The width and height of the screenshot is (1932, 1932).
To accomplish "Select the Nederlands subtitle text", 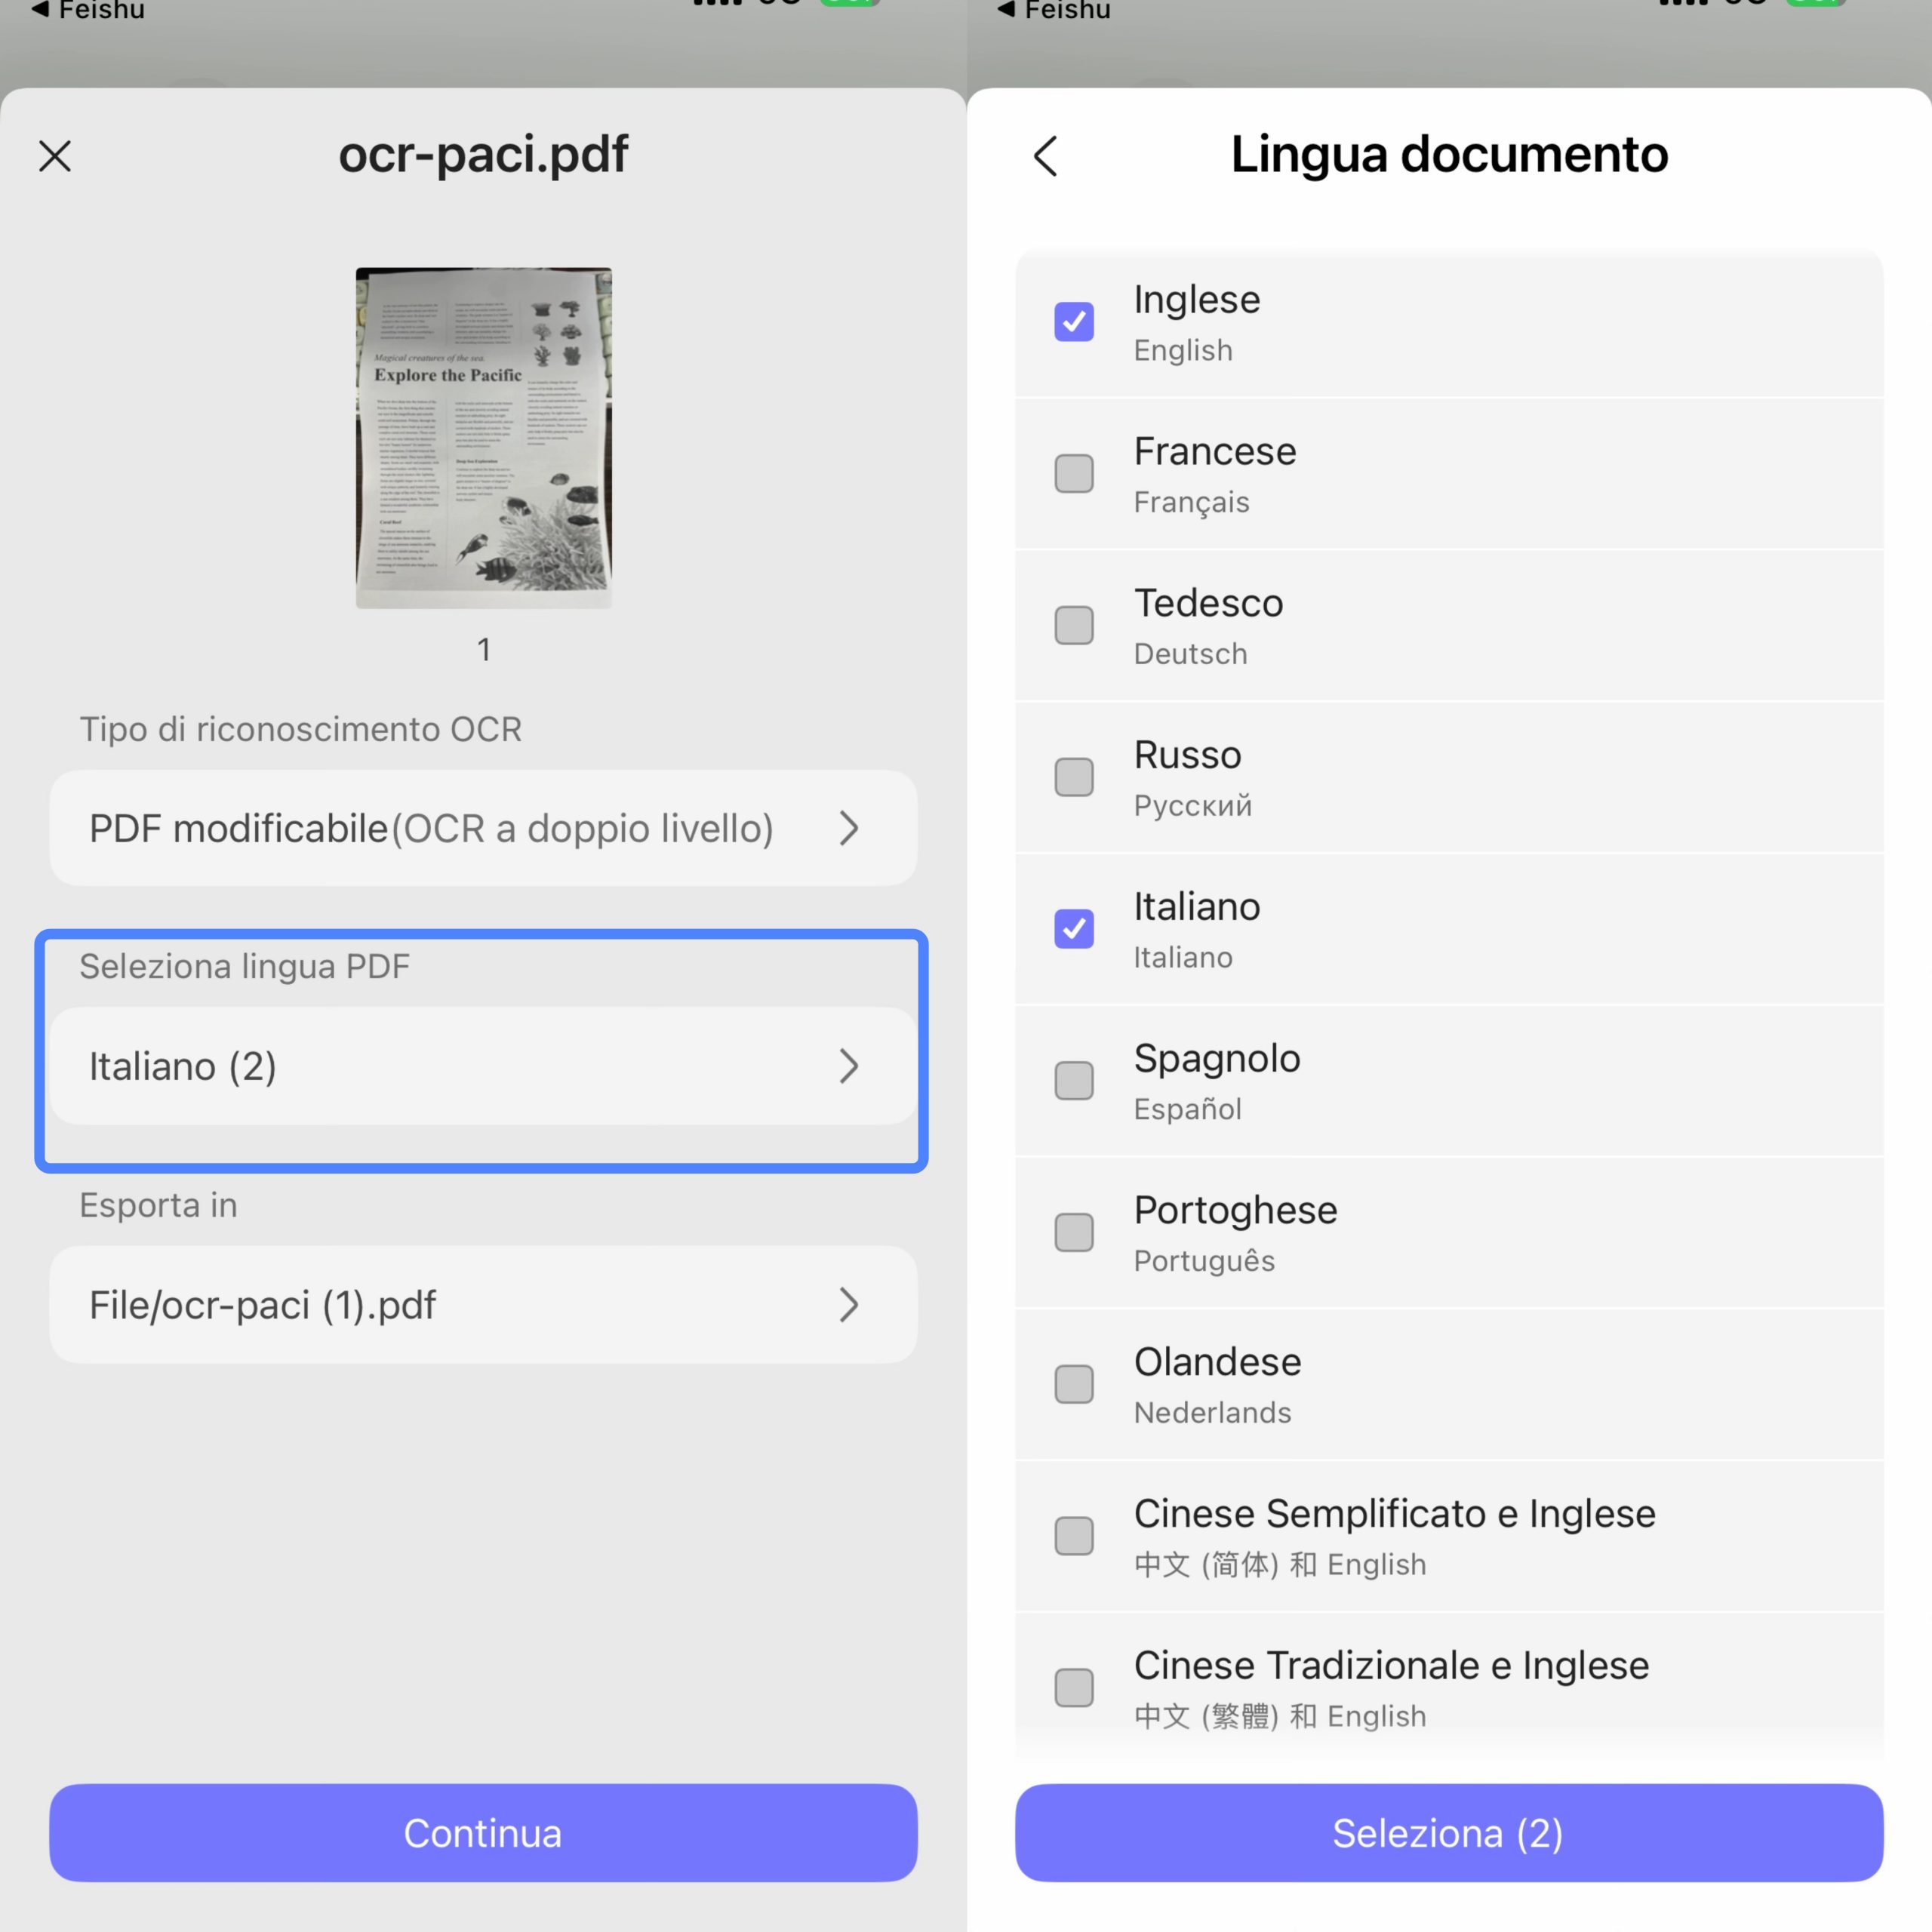I will [1213, 1413].
